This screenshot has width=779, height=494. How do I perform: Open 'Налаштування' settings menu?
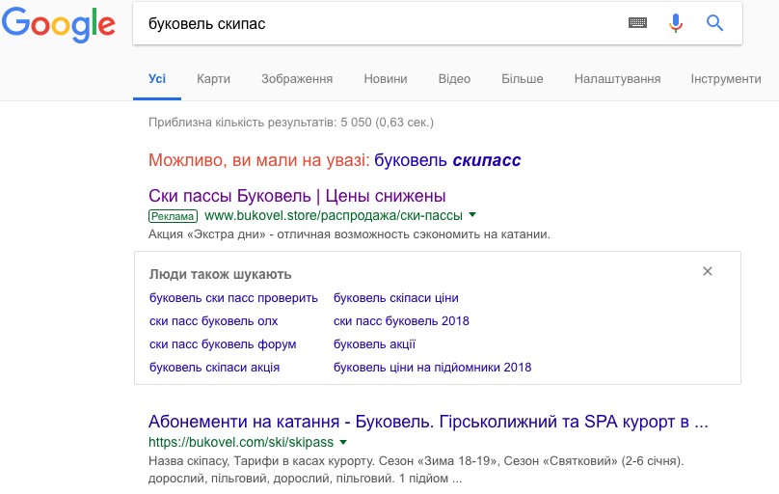click(x=618, y=78)
